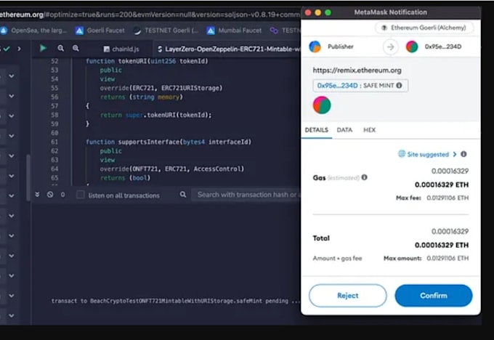The image size is (494, 340).
Task: Switch to the DATA tab in MetaMask
Action: click(x=344, y=130)
